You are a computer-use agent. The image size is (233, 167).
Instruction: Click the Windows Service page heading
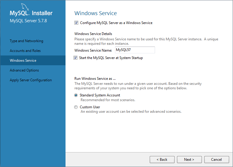[95, 13]
